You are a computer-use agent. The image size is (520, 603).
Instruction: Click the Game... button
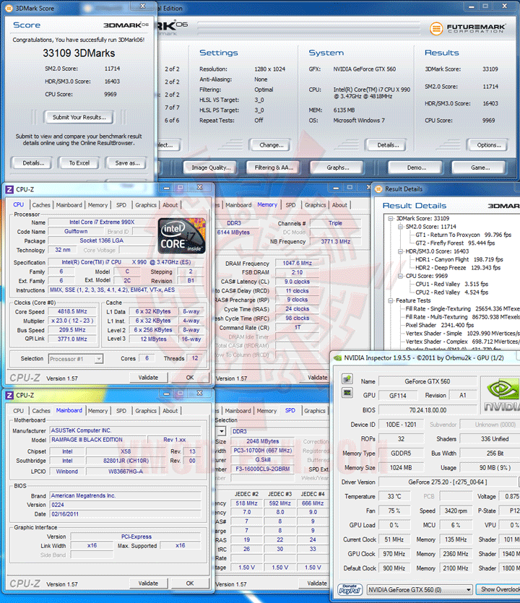click(480, 168)
